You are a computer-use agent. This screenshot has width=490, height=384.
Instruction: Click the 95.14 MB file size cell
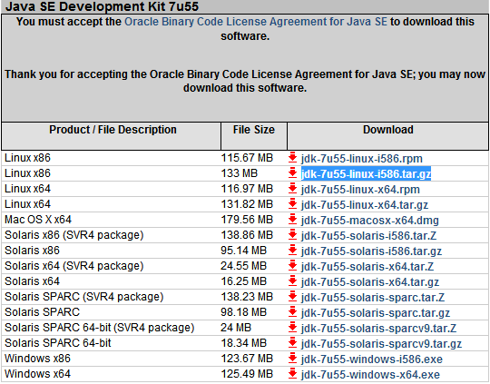[x=244, y=251]
